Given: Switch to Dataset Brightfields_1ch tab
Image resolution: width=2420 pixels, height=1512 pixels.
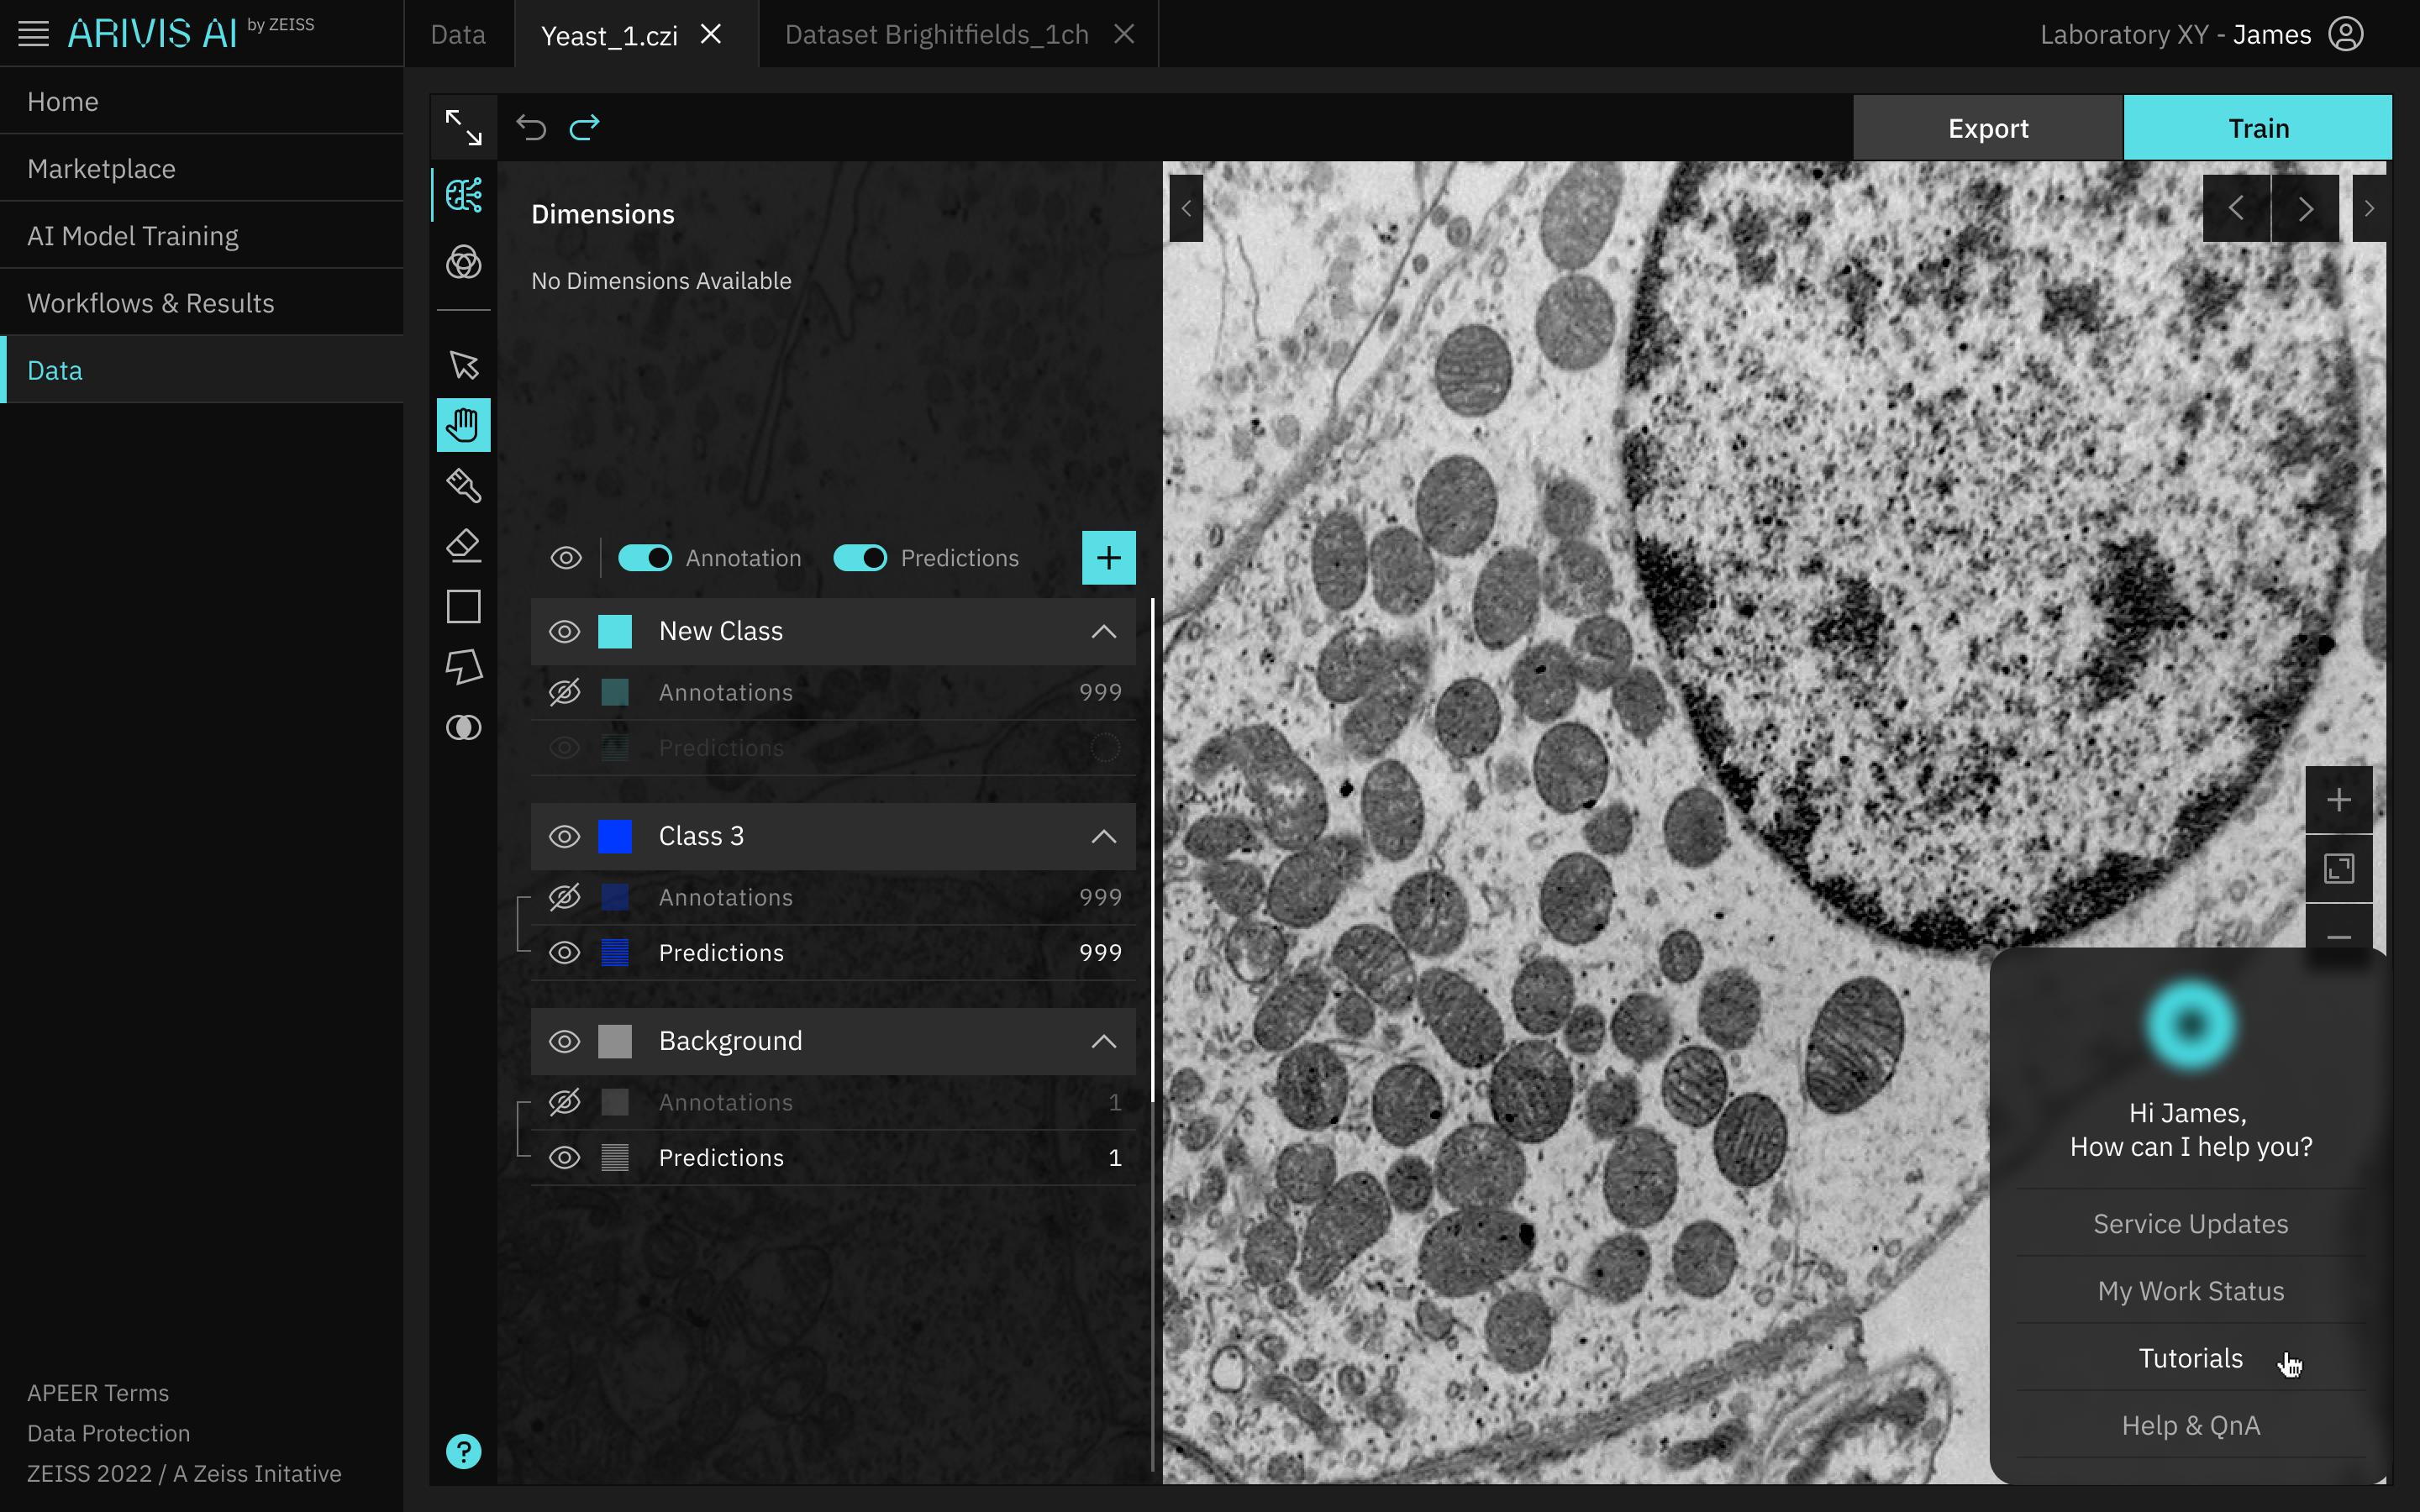Looking at the screenshot, I should [x=936, y=35].
